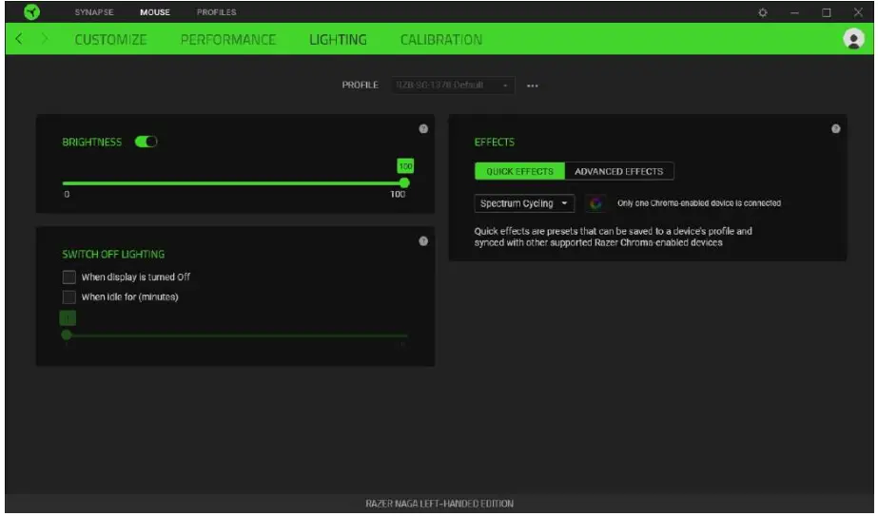Click the idle minutes slider handle
Viewport: 878px width, 516px height.
(x=67, y=334)
